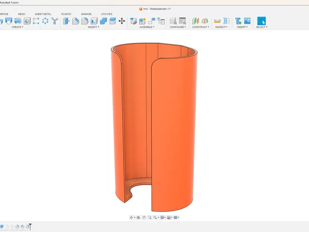Click the timeline end marker
This screenshot has height=232, width=309.
click(x=30, y=227)
